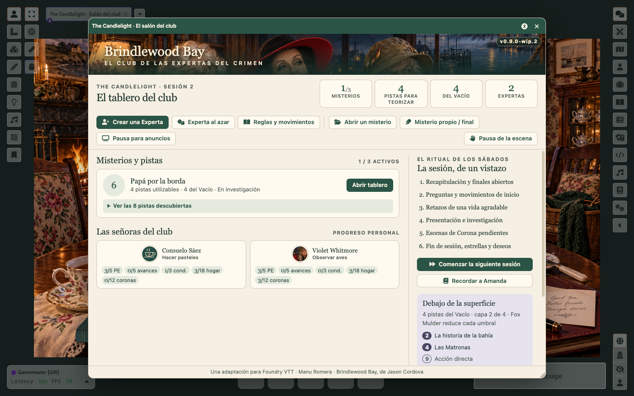
Task: Open scene navigation dropdown arrow
Action: [140, 14]
